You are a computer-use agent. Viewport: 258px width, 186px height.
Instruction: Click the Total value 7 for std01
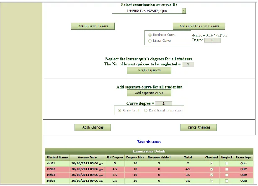[188, 163]
